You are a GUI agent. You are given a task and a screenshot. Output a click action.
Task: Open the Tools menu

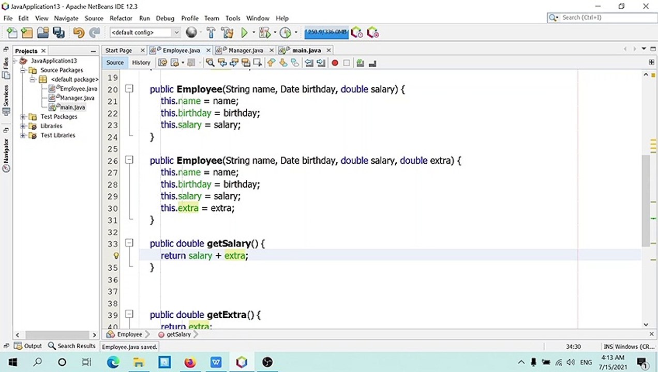pos(233,18)
